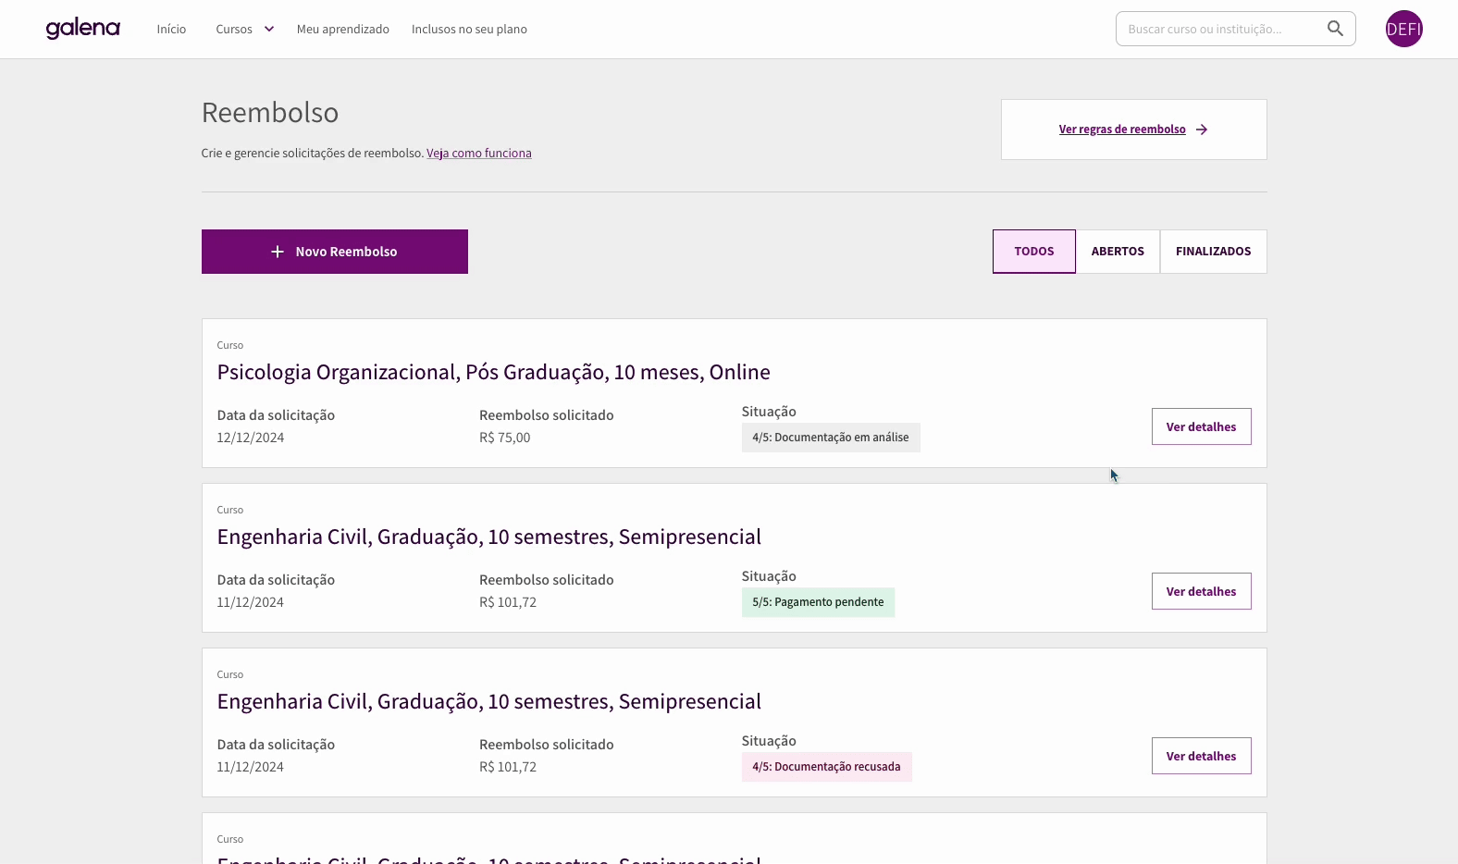
Task: Click the 4/5: Documentação recusada badge
Action: coord(826,767)
